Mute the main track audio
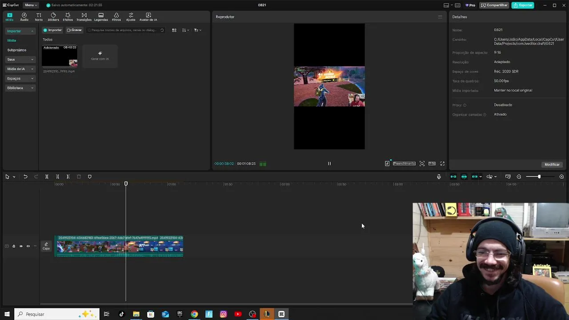Screen dimensions: 569x320 [x=28, y=246]
